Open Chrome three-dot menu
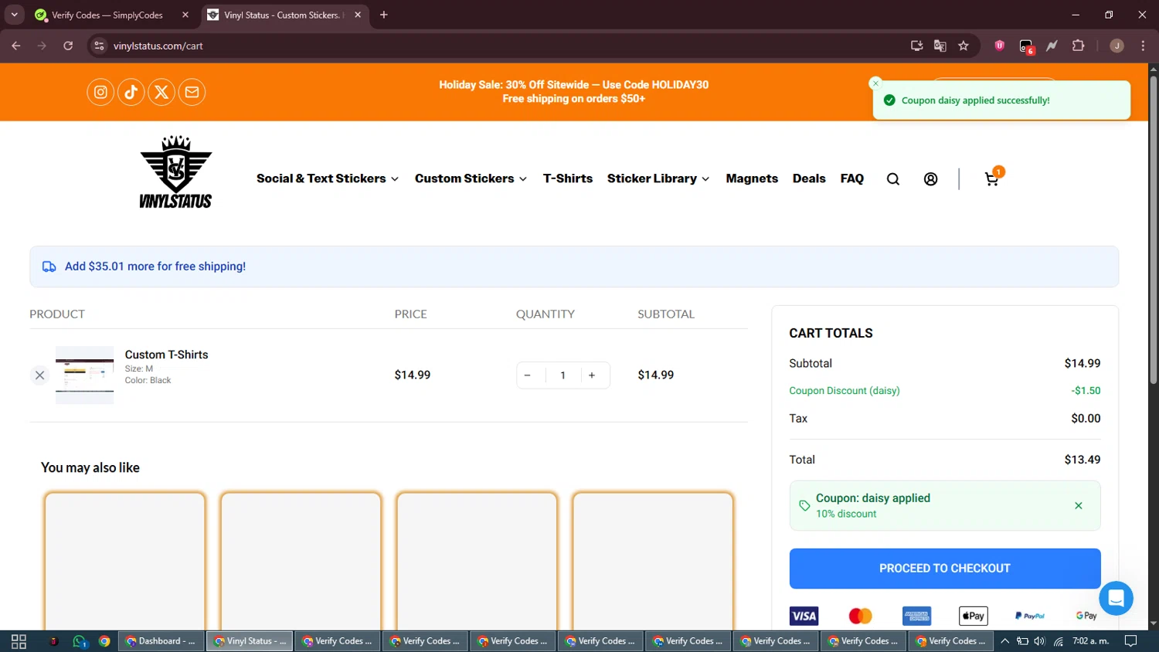The width and height of the screenshot is (1159, 652). click(1143, 46)
